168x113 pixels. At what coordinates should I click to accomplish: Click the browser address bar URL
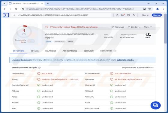pos(80,9)
